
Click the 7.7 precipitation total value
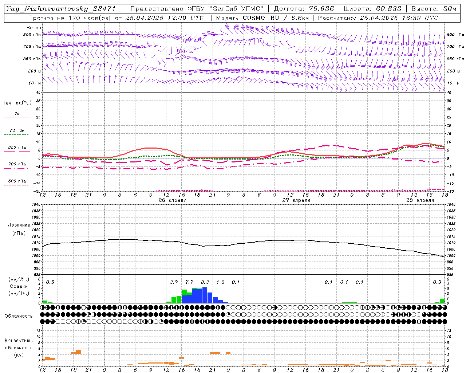(189, 282)
